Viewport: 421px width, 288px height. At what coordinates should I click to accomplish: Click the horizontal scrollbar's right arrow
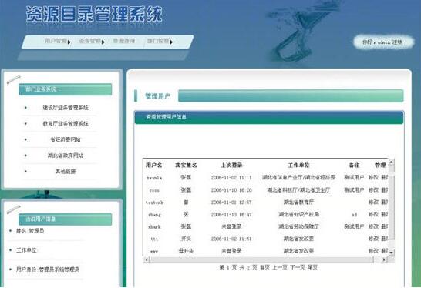[384, 260]
